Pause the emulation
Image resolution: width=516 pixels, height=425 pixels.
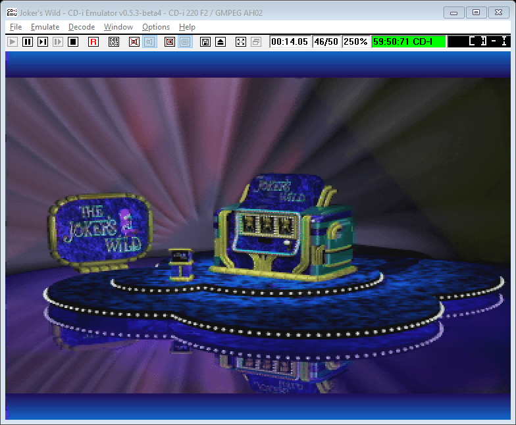(x=28, y=41)
